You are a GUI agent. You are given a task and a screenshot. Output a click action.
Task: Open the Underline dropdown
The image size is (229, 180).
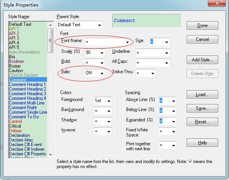tap(152, 52)
